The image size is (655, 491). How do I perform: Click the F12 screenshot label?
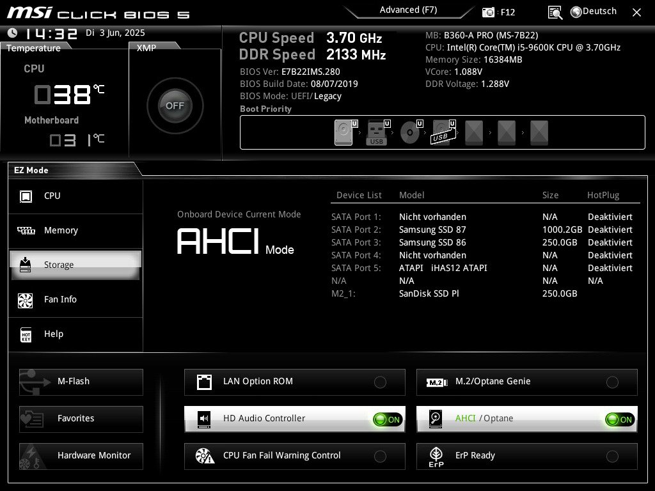[x=507, y=13]
